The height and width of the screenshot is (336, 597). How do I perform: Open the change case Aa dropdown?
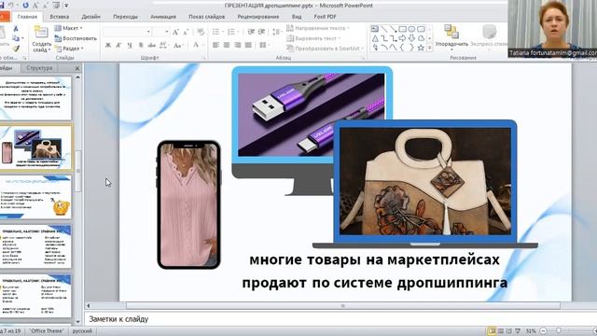pos(177,46)
